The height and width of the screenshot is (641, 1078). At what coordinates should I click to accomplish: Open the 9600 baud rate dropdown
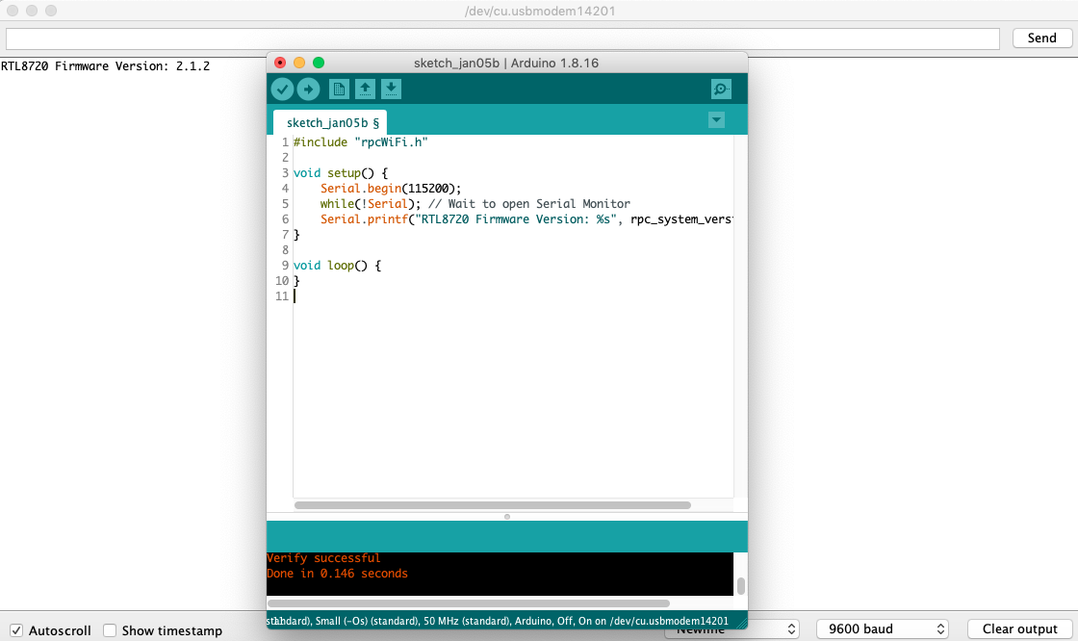(882, 628)
